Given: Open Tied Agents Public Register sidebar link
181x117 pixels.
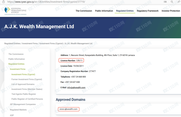Looking at the screenshot, I should pos(24,94).
